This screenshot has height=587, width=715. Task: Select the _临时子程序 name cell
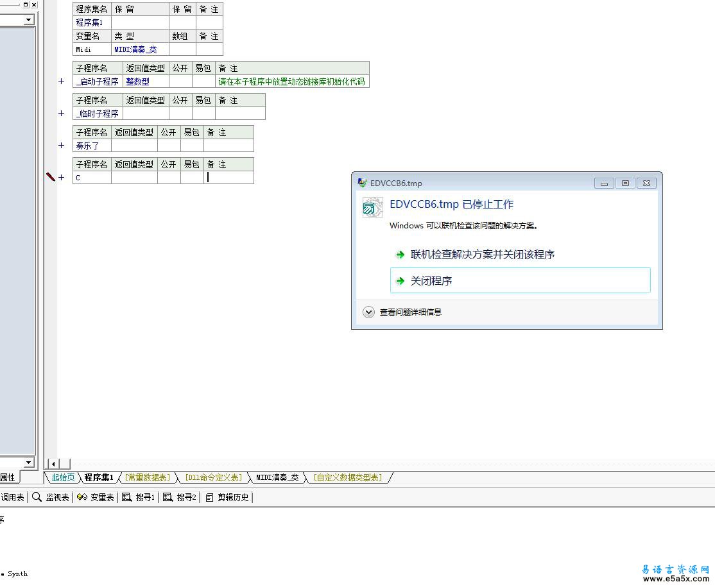[98, 114]
